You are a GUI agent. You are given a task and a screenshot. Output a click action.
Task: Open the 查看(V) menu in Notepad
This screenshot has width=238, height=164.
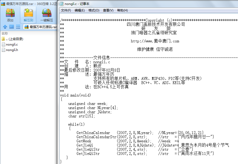pos(108,10)
